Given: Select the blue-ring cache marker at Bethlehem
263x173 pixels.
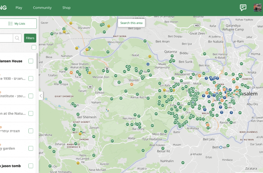Looking at the screenshot, I should 221,147.
